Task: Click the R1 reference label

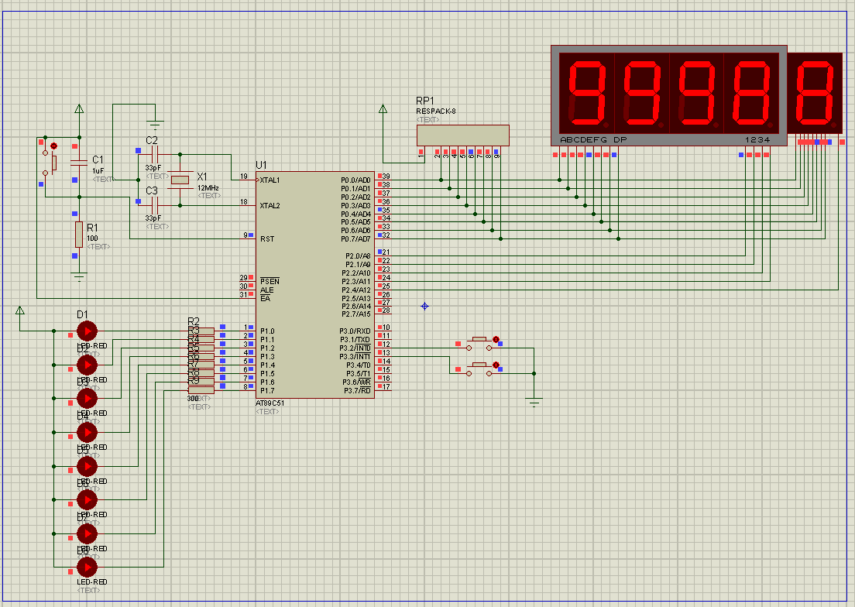Action: point(92,228)
